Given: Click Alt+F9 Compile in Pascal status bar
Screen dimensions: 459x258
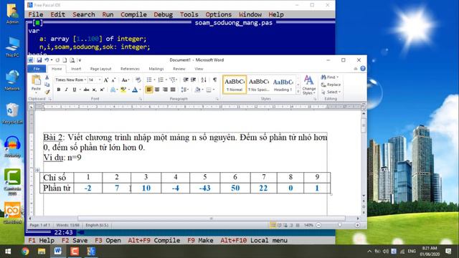Looking at the screenshot, I should [x=154, y=241].
